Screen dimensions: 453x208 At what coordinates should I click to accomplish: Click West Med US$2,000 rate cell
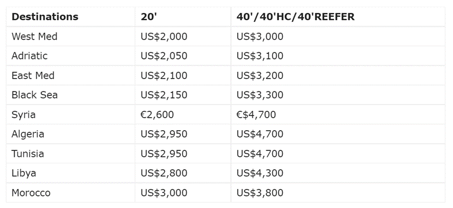183,36
